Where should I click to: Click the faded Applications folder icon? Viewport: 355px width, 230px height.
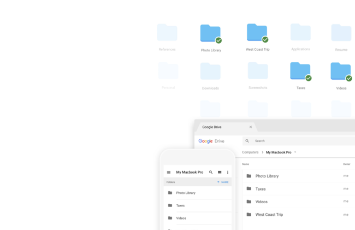coord(300,32)
